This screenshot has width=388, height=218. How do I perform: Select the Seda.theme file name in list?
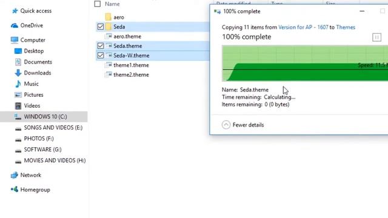point(128,46)
